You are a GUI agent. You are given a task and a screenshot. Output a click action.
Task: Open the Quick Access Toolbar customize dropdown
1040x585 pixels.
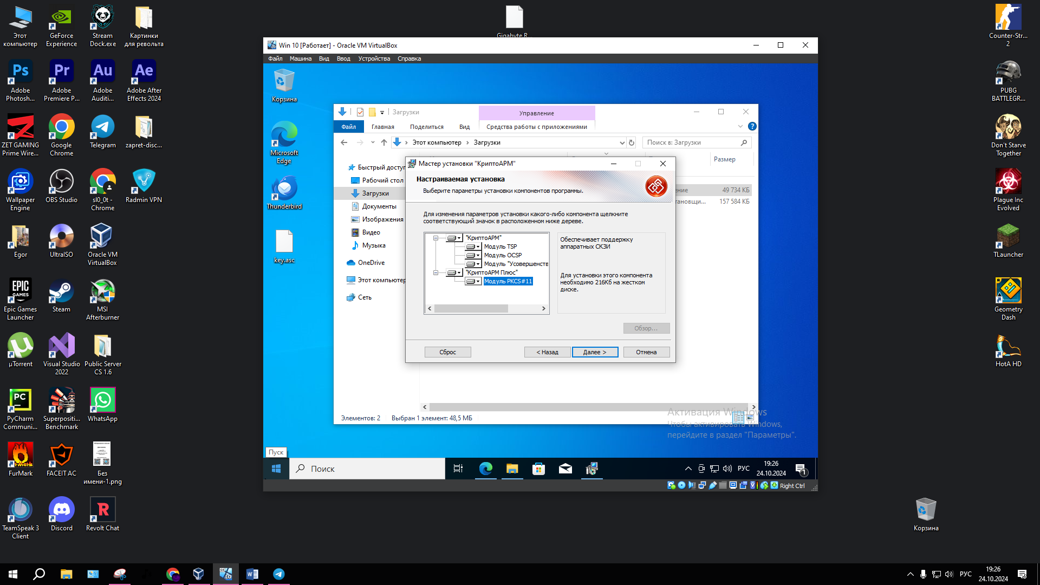(382, 112)
